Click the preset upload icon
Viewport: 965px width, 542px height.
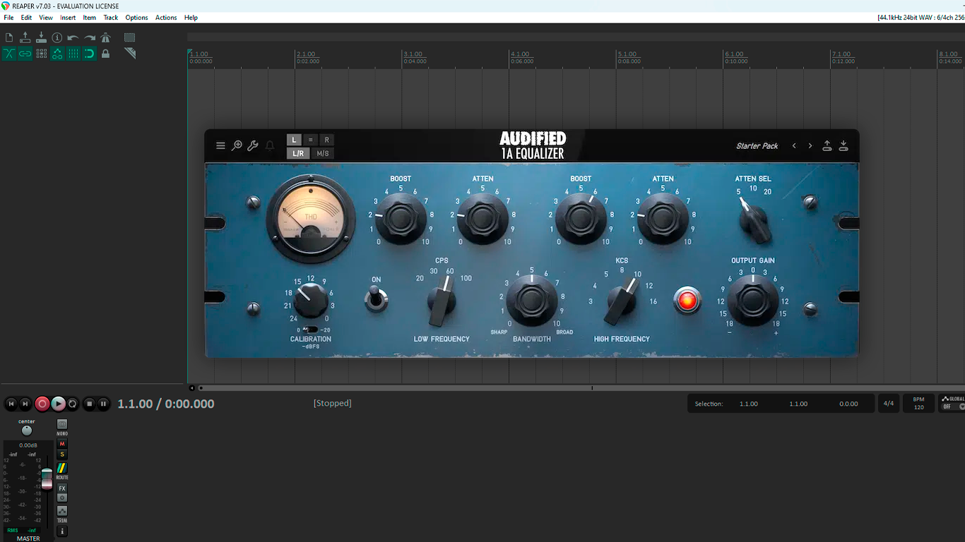click(827, 145)
